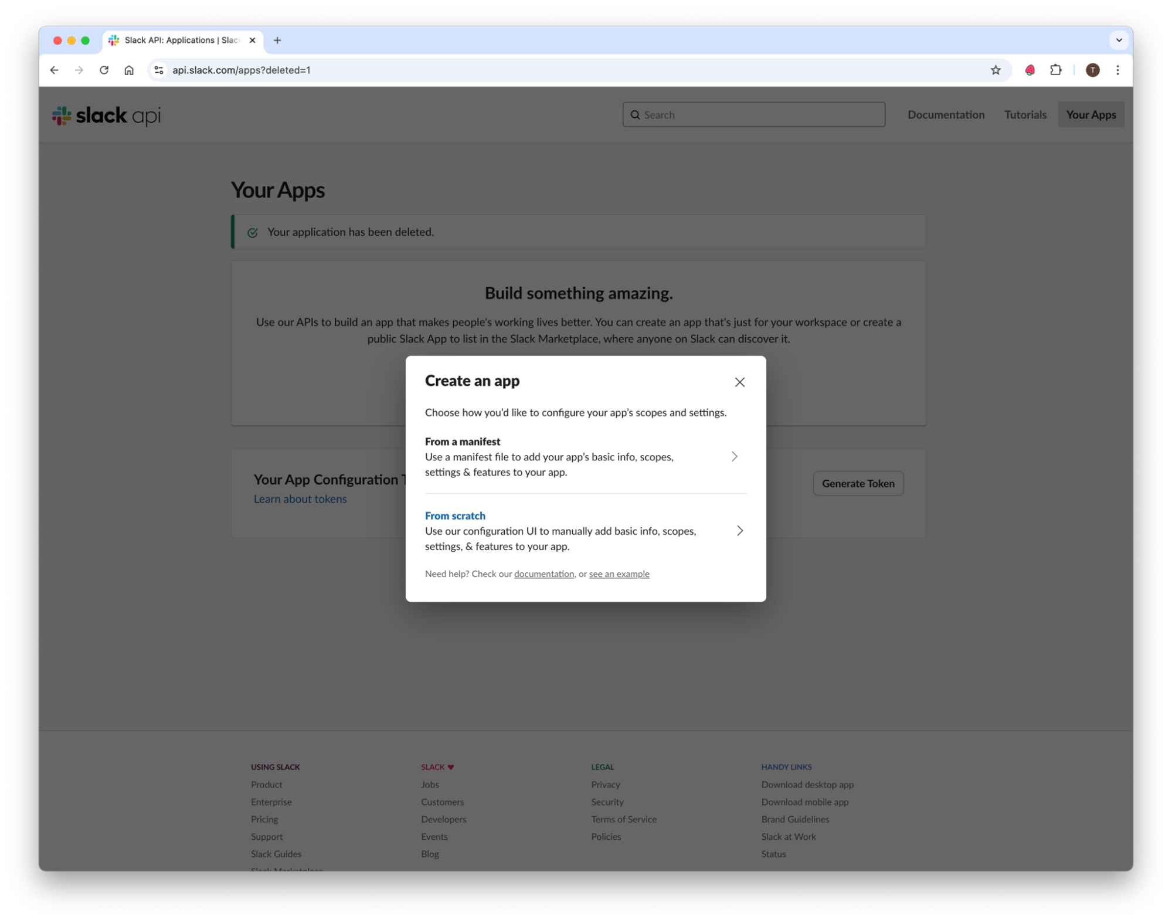Open footer Product link
Screen dimensions: 1172x923
click(x=266, y=784)
